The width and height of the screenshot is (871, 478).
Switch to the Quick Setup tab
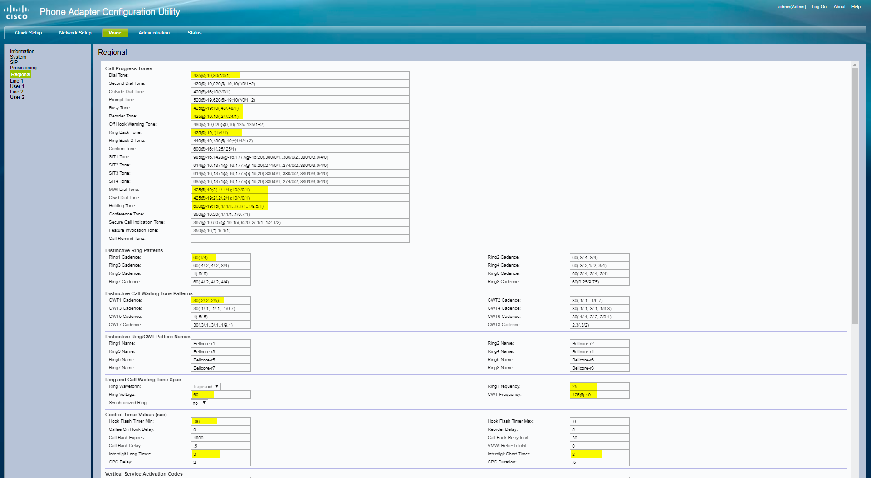coord(29,33)
